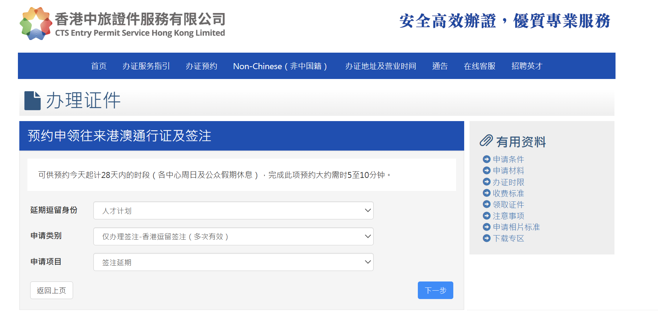Open the 办证时限 link
Viewport: 658px width, 325px height.
pyautogui.click(x=508, y=182)
